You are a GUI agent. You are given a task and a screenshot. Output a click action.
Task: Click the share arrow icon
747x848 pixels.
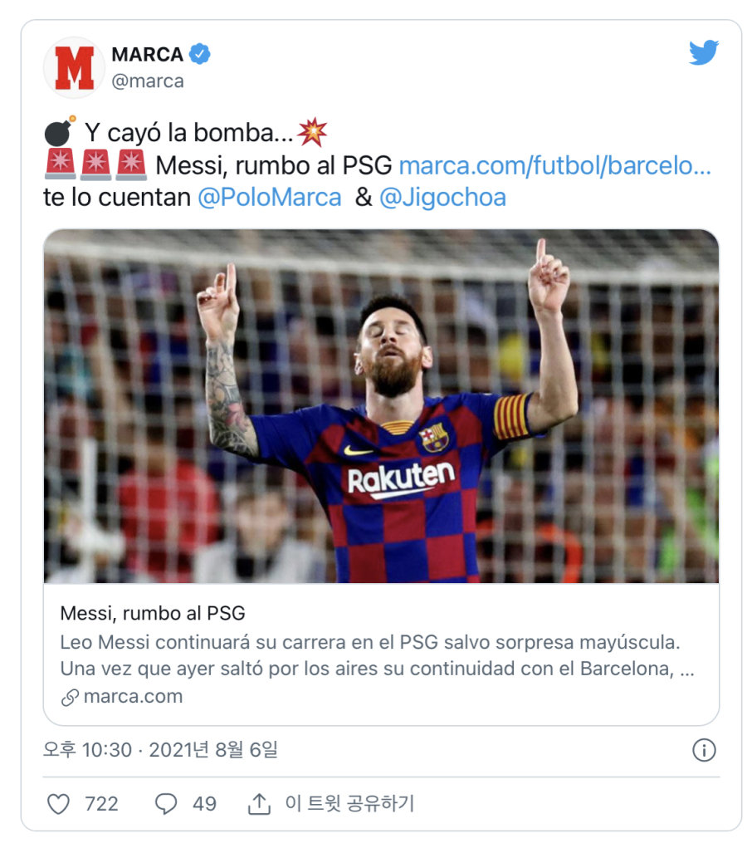pos(260,804)
